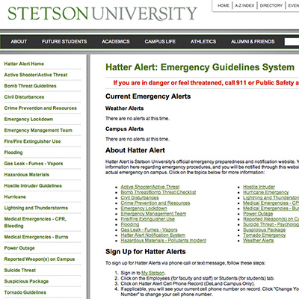Open Fire/Fire Extinguisher Use sidebar link
The image size is (299, 299).
[32, 141]
